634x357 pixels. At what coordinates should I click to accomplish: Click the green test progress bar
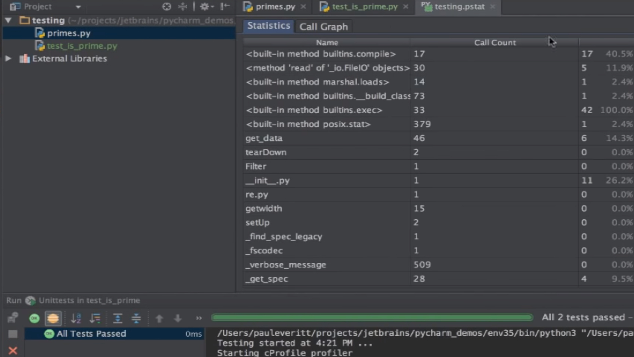click(x=371, y=318)
